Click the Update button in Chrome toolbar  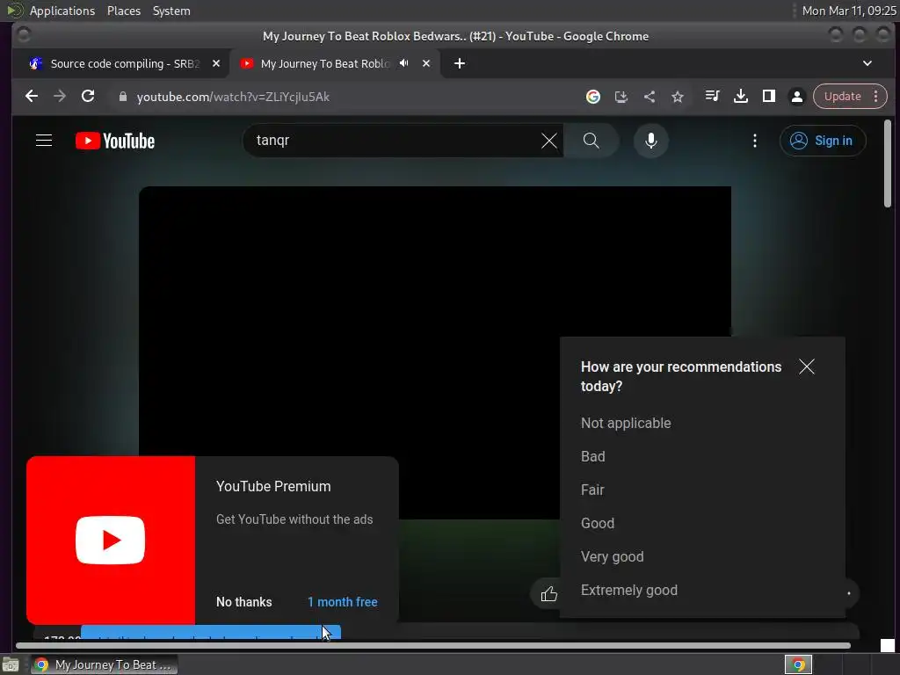[x=842, y=97]
